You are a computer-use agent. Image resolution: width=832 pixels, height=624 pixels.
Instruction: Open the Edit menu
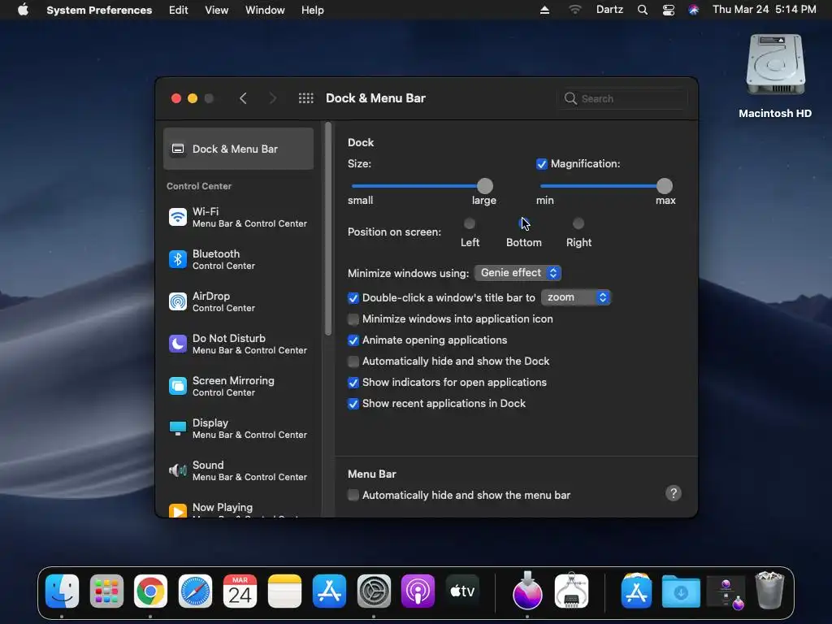pyautogui.click(x=178, y=10)
